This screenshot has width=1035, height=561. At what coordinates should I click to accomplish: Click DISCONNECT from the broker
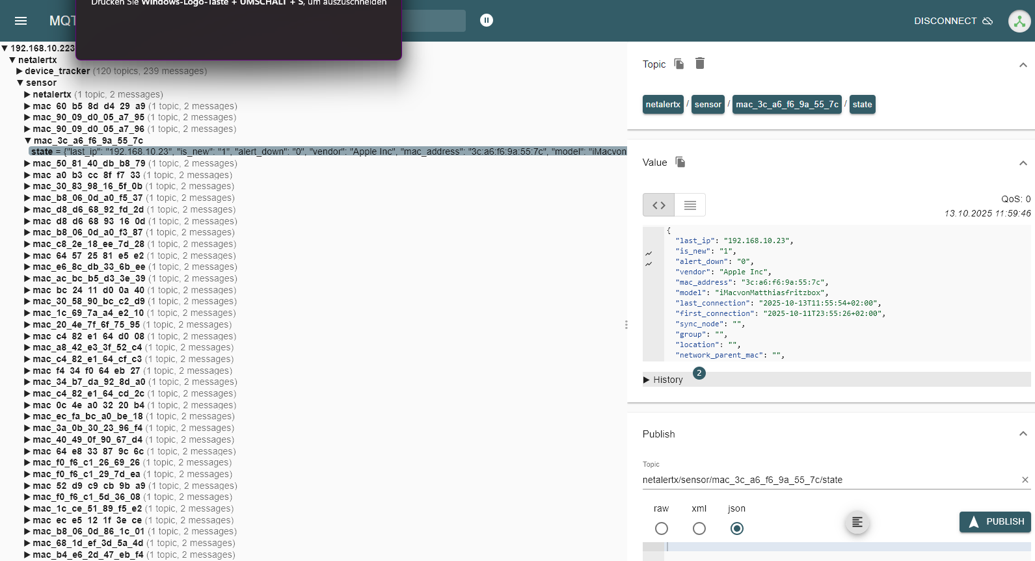[953, 21]
